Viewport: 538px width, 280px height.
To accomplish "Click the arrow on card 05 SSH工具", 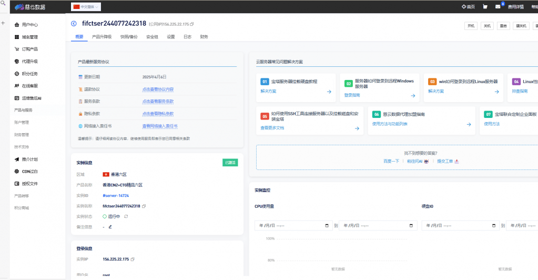I will pyautogui.click(x=357, y=128).
